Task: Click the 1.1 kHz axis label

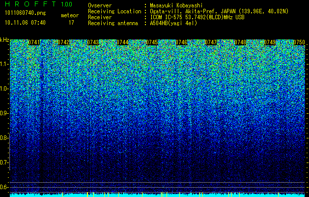Action: [4, 64]
